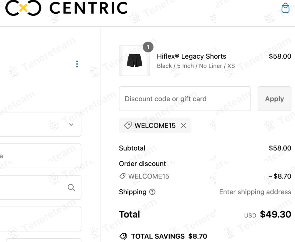The image size is (295, 242).
Task: Click the Hiflex Legacy Shorts product name
Action: (x=191, y=56)
